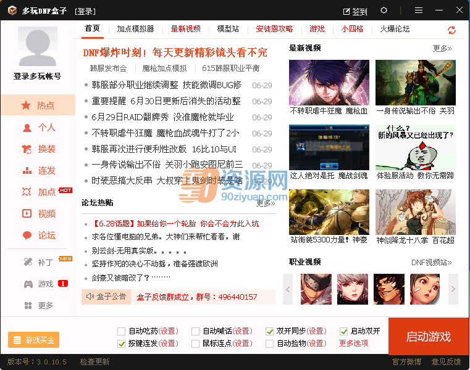This screenshot has width=470, height=370.
Task: Click the 盒子公告 speaker icon
Action: pyautogui.click(x=90, y=297)
